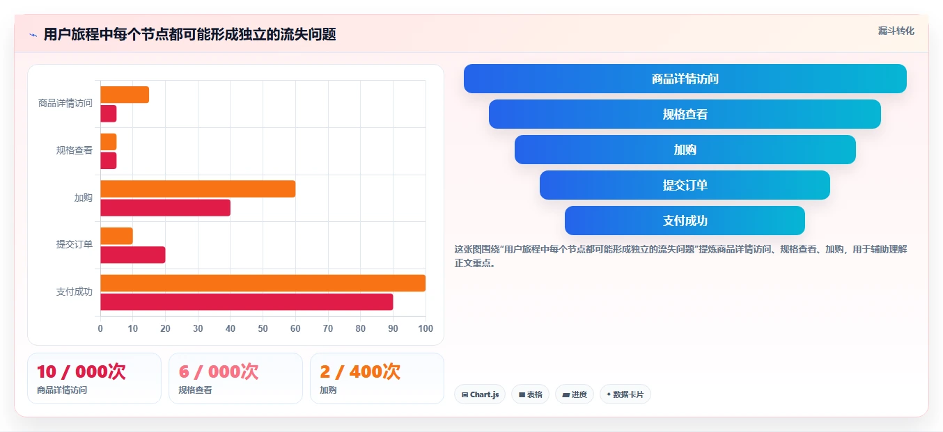Click the red bar for 商品详情访问
The image size is (943, 432).
[x=109, y=113]
